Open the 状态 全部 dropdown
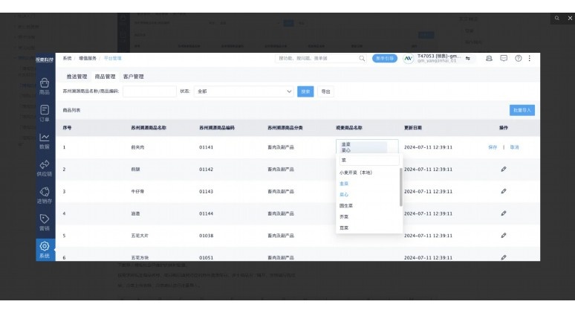The width and height of the screenshot is (575, 313). tap(244, 91)
